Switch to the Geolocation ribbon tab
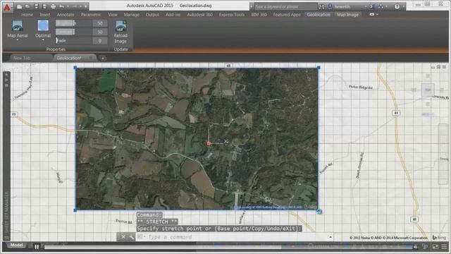This screenshot has height=254, width=451. pos(319,14)
